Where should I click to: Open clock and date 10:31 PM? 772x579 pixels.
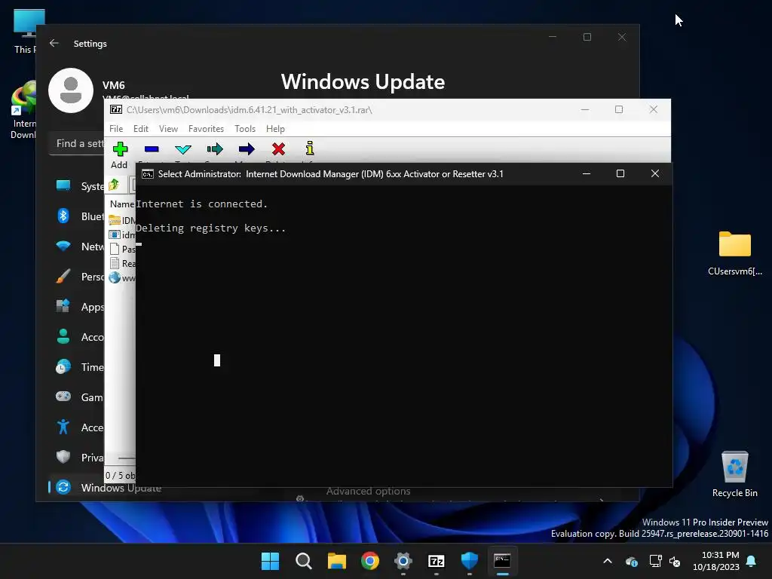click(717, 561)
